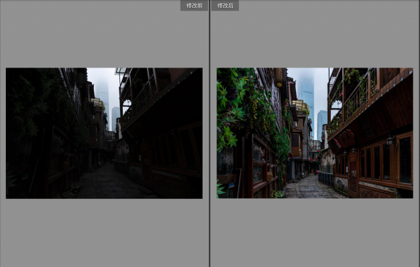This screenshot has height=267, width=420.
Task: Click the empty gray area below the after photo
Action: pos(314,233)
